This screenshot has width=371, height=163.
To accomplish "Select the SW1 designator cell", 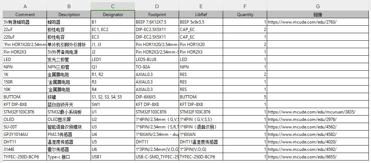I will 113,105.
